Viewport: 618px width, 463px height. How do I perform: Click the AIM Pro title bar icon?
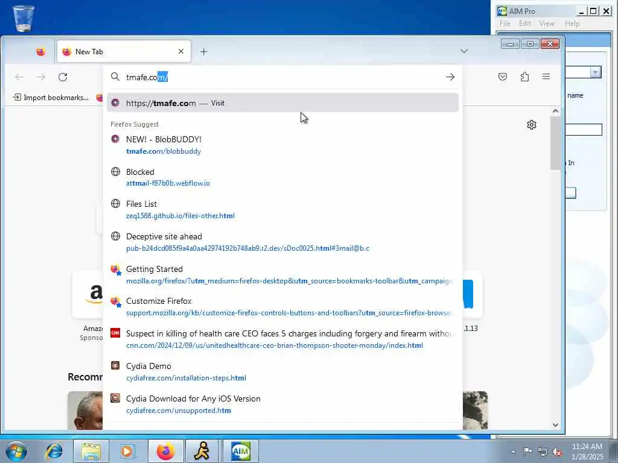tap(502, 11)
